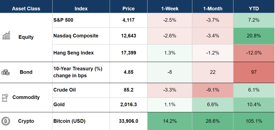Select the Treasury YTD 97 red cell

[254, 72]
